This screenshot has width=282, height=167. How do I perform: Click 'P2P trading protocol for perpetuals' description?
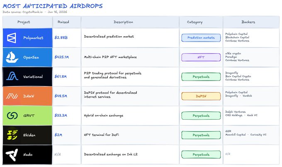[112, 73]
